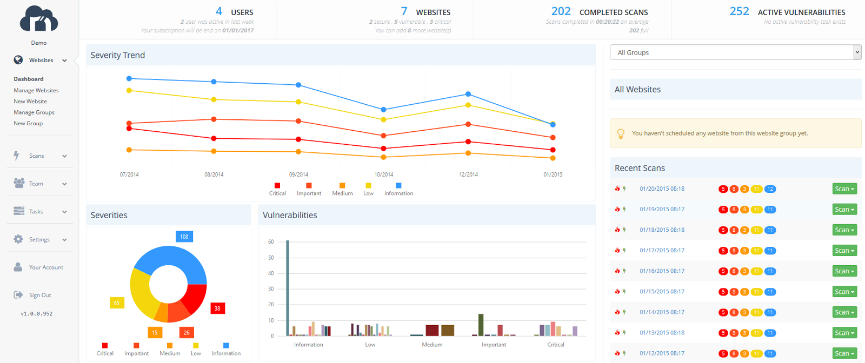Open the All Groups dropdown
This screenshot has height=363, width=865.
[735, 52]
